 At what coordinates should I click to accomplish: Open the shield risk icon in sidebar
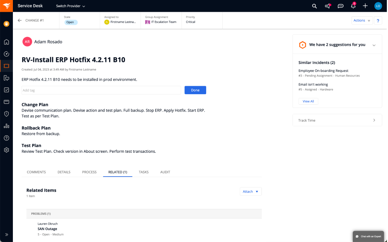(6, 114)
